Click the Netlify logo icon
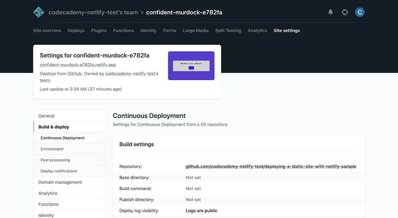This screenshot has width=398, height=218. click(39, 12)
